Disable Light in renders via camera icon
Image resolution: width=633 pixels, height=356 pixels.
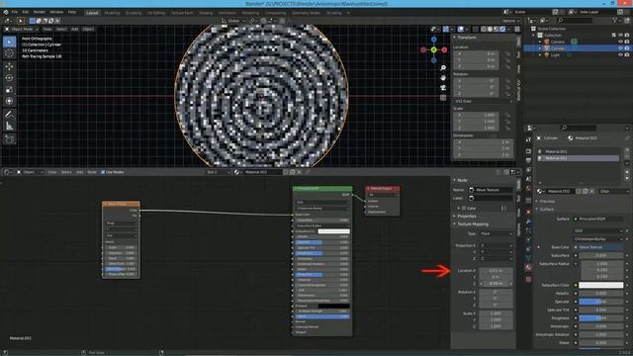tap(627, 54)
